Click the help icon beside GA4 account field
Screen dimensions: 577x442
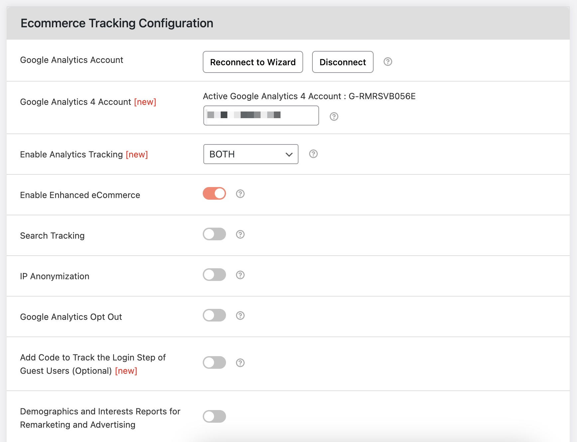[x=334, y=117]
